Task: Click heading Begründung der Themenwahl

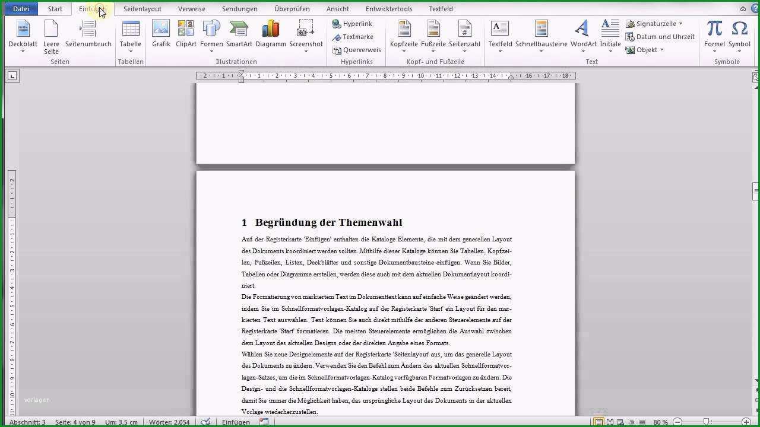Action: point(328,222)
